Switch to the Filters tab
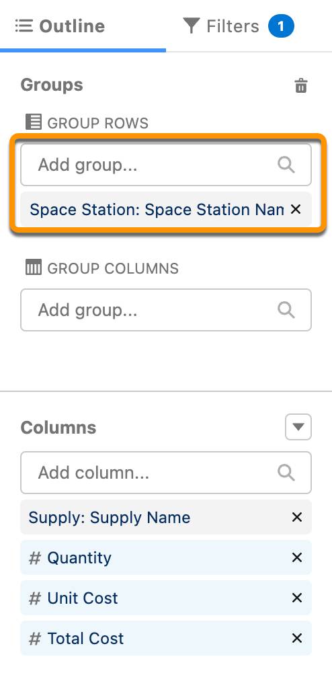The width and height of the screenshot is (332, 675). pyautogui.click(x=239, y=26)
